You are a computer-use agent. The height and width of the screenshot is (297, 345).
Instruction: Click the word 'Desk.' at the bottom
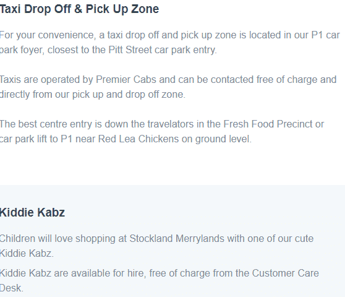pyautogui.click(x=12, y=288)
